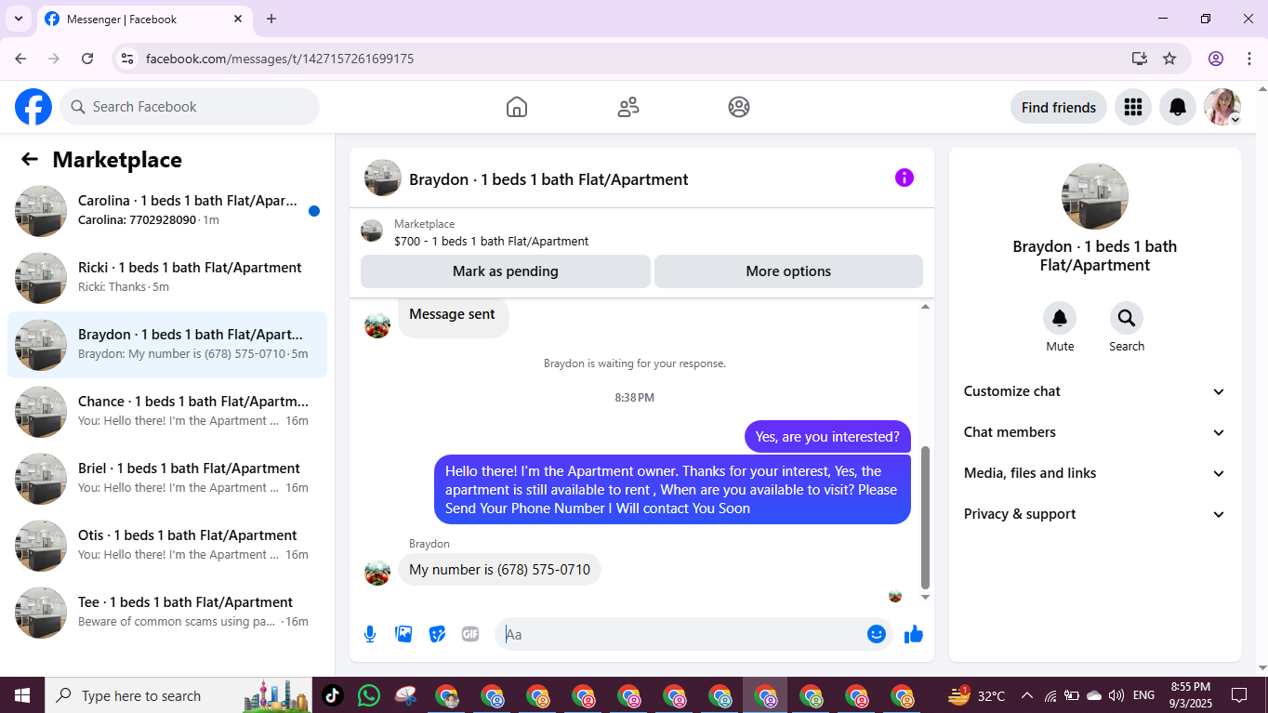This screenshot has height=713, width=1268.
Task: Open WhatsApp from the taskbar
Action: click(x=369, y=695)
